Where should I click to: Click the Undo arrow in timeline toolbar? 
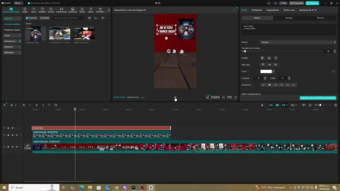click(x=24, y=105)
